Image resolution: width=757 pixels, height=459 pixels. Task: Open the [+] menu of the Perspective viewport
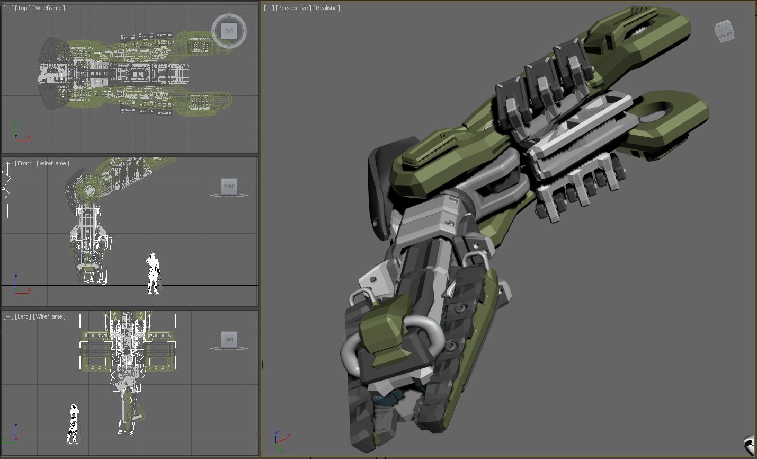(269, 8)
